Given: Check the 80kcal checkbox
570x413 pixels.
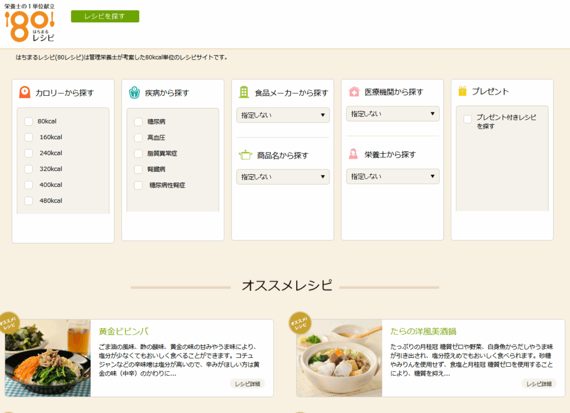Looking at the screenshot, I should click(x=28, y=122).
